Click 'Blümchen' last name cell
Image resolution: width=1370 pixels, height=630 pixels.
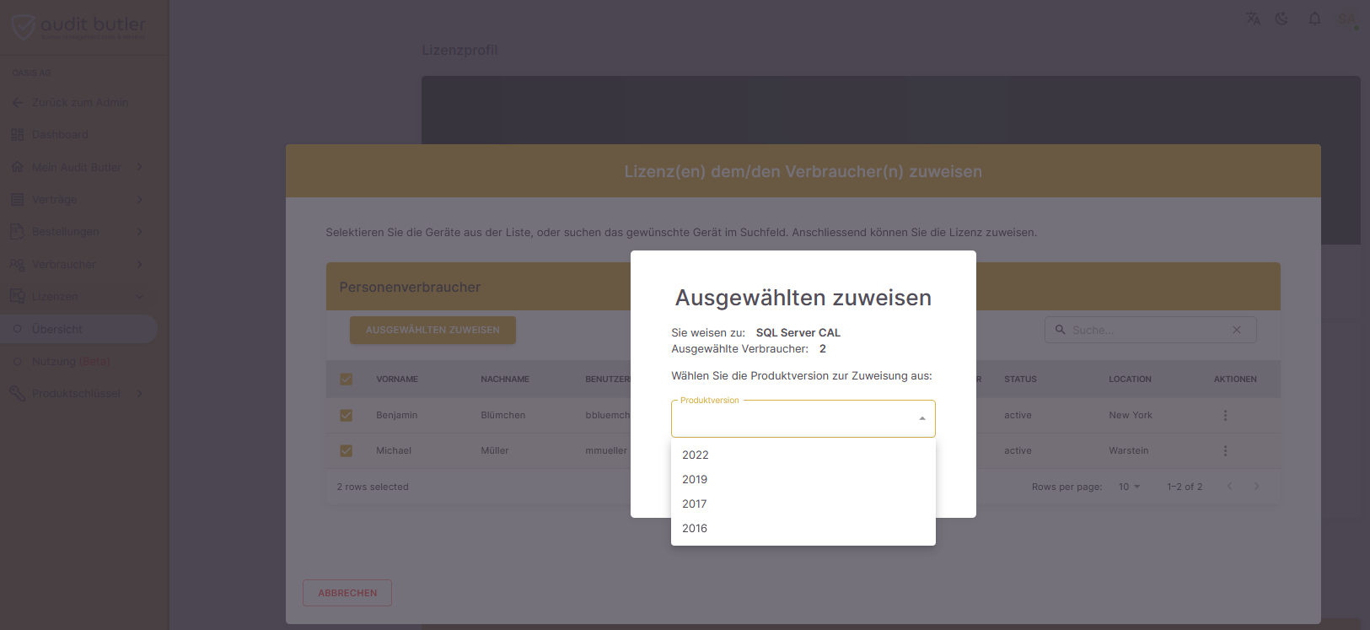(503, 416)
